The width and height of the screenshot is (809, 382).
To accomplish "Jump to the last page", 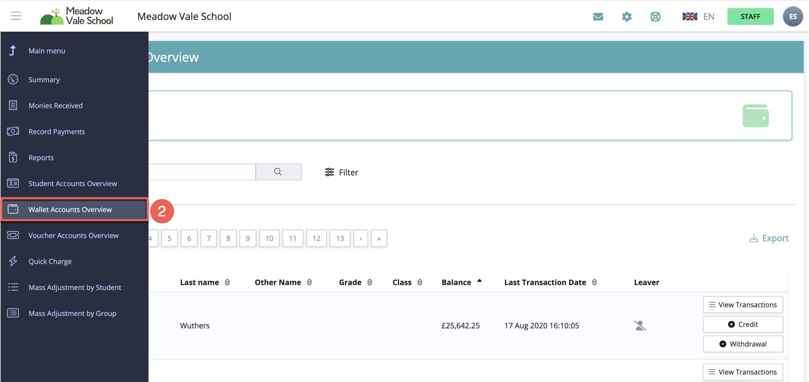I will pos(379,238).
